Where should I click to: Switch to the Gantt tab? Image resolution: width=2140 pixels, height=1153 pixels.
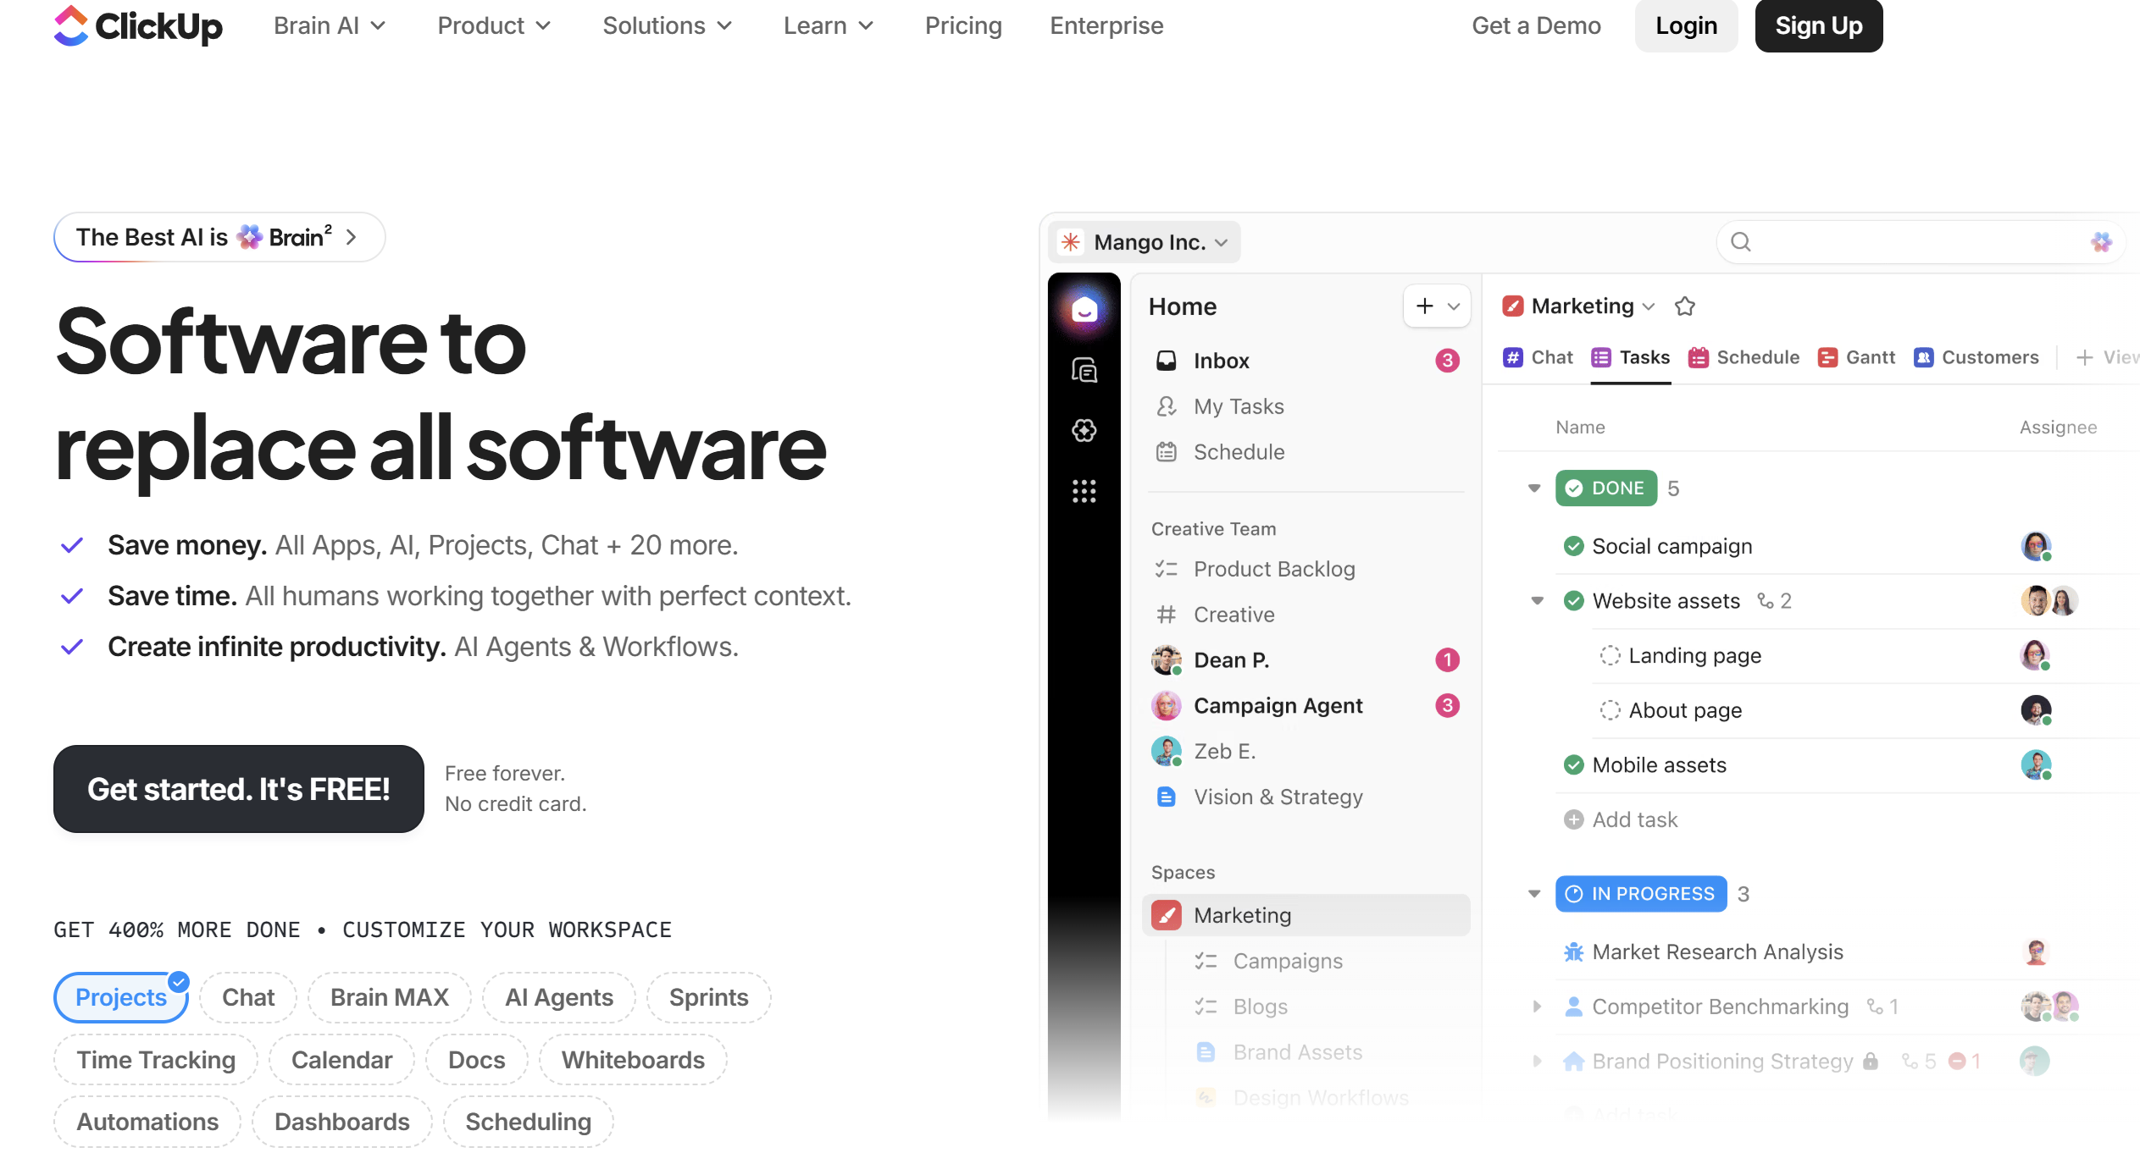(x=1856, y=357)
